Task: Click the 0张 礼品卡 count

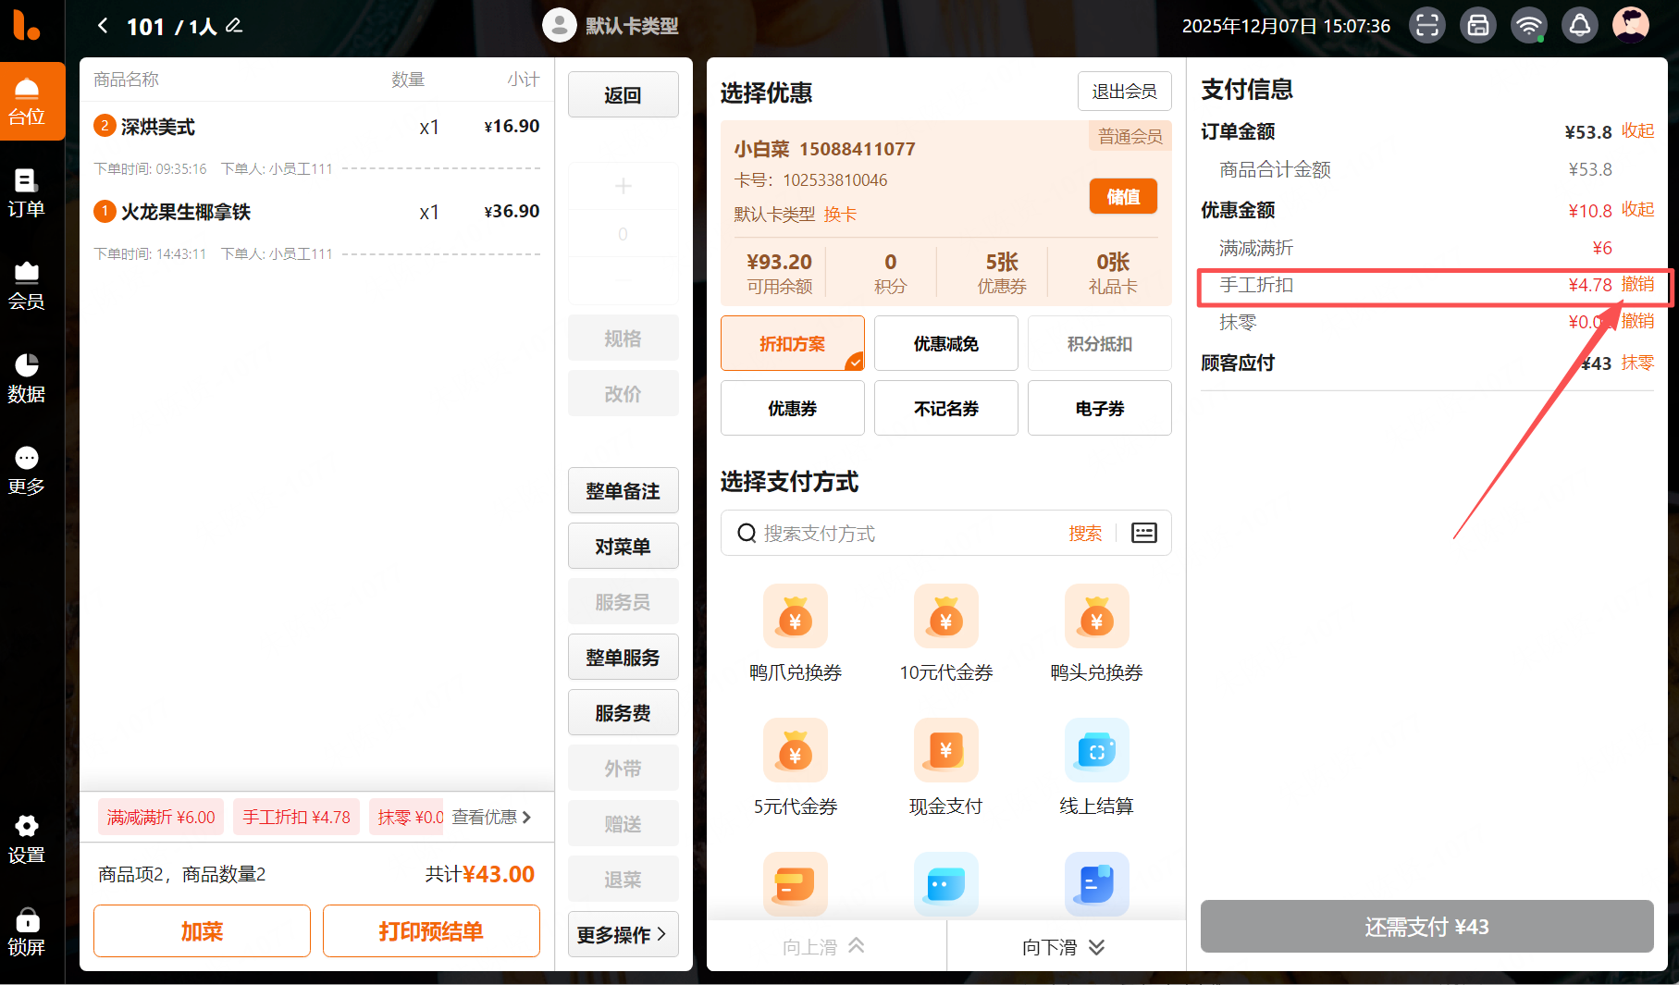Action: point(1113,273)
